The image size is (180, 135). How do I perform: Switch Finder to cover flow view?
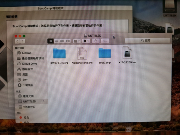(x=67, y=41)
